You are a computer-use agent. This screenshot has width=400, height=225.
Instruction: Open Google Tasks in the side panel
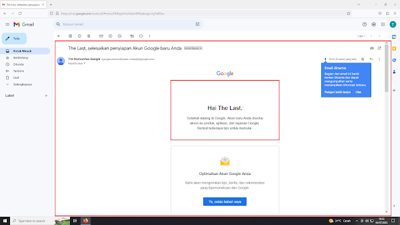[x=394, y=60]
